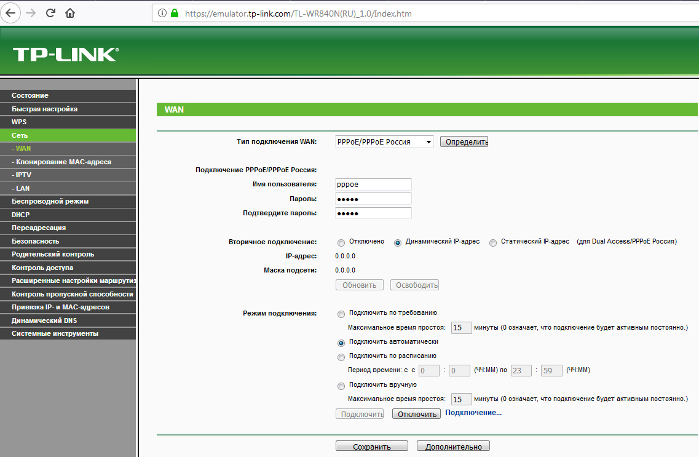699x457 pixels.
Task: Click the Пароль password field
Action: click(373, 199)
